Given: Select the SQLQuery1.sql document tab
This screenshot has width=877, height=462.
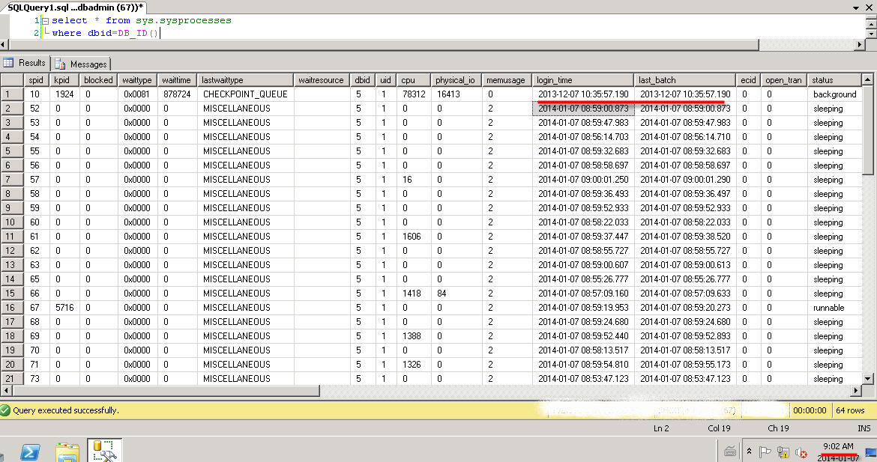Looking at the screenshot, I should click(75, 7).
